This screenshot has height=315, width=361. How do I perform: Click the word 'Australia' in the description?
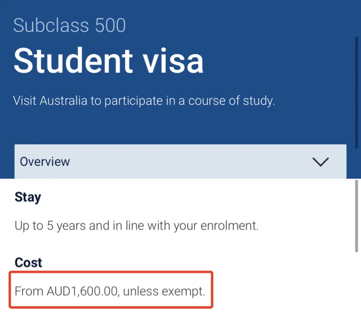click(64, 100)
